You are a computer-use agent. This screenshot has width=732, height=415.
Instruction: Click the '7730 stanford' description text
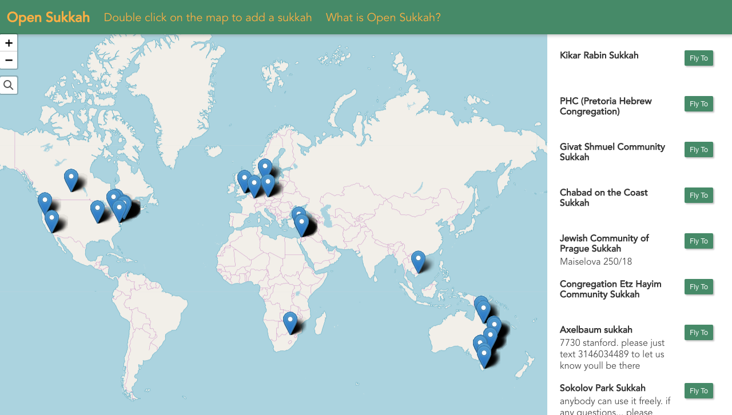click(x=612, y=354)
